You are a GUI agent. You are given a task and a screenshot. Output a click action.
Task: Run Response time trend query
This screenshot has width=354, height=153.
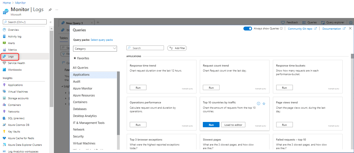pyautogui.click(x=138, y=88)
